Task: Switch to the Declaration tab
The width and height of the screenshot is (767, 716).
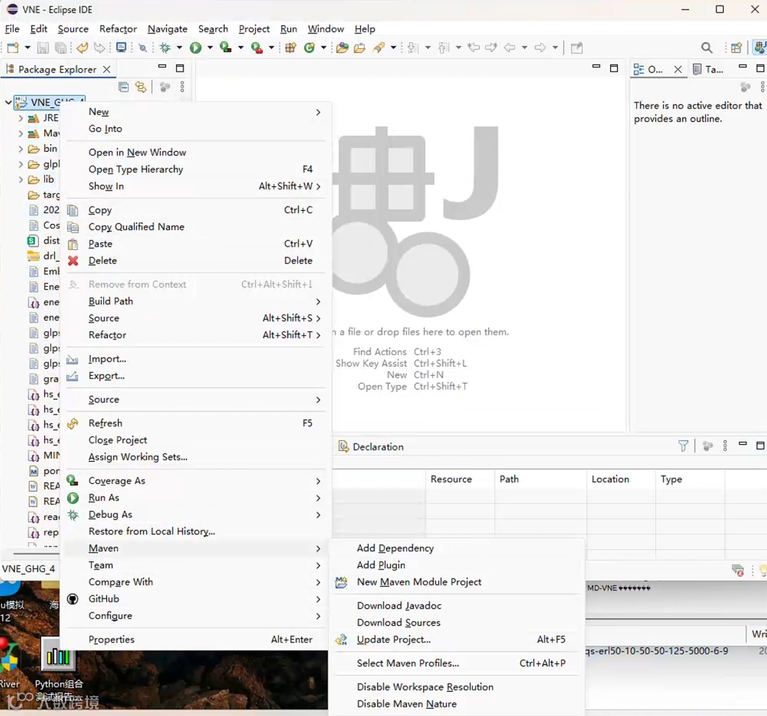Action: pos(371,446)
